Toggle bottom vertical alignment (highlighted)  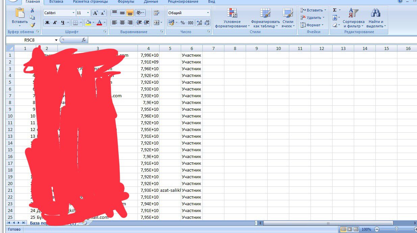[x=130, y=13]
